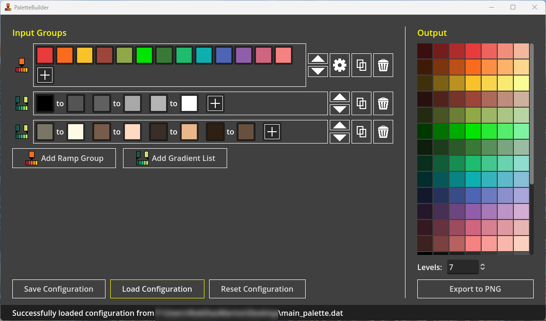Click gradient list icon of grayscale row
This screenshot has width=546, height=321.
click(22, 103)
